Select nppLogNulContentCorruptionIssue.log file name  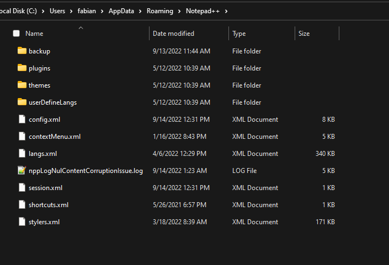(86, 171)
